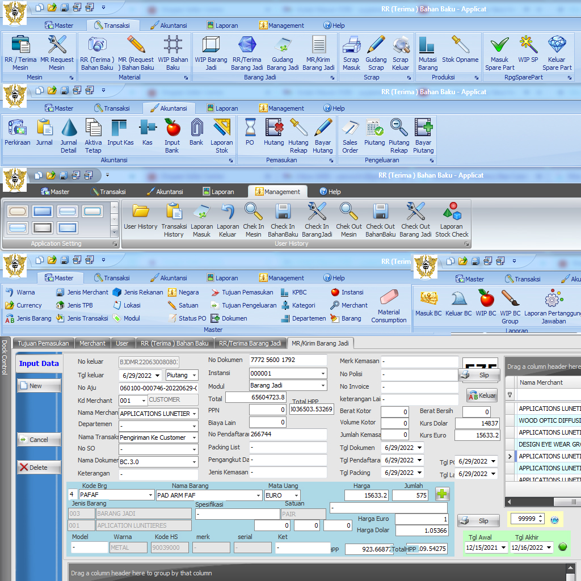This screenshot has height=581, width=581.
Task: Open Transaksi History
Action: [x=174, y=220]
